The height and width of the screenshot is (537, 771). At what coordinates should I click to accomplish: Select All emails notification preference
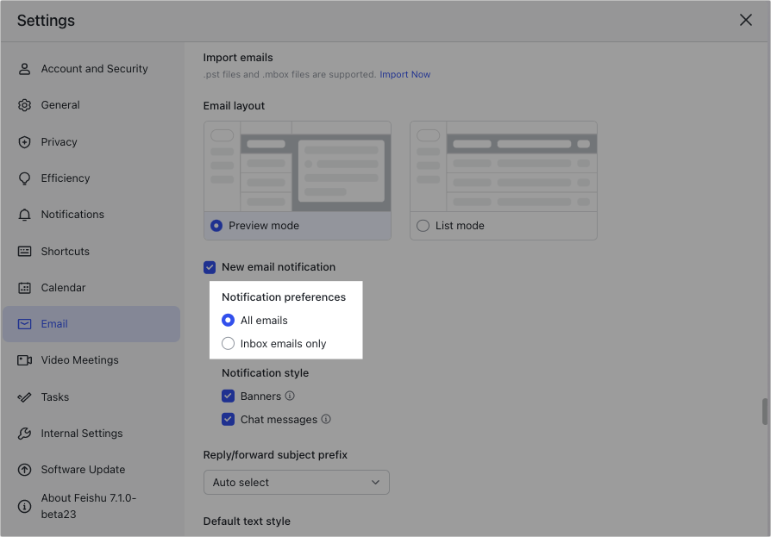(228, 321)
